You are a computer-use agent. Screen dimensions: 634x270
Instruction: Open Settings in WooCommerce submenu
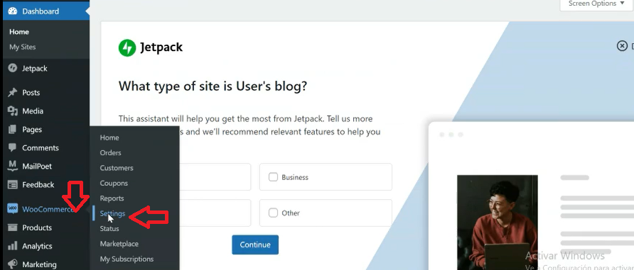112,213
